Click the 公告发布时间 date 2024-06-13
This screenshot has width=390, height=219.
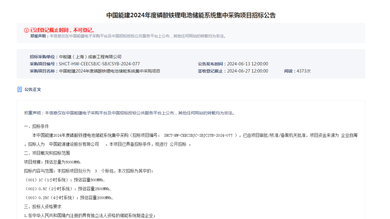[x=247, y=64]
